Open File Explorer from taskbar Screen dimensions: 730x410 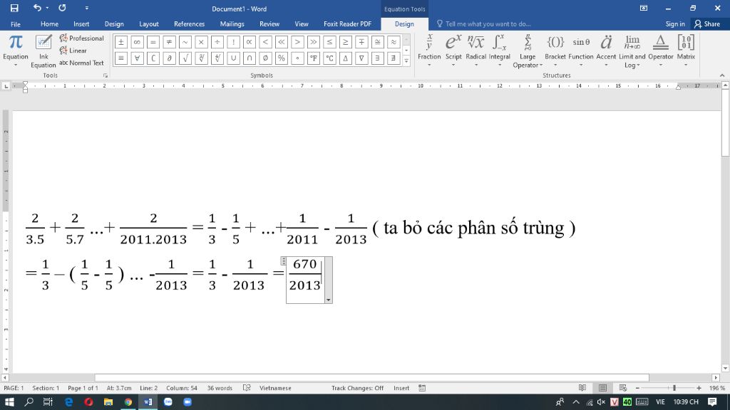tap(108, 402)
